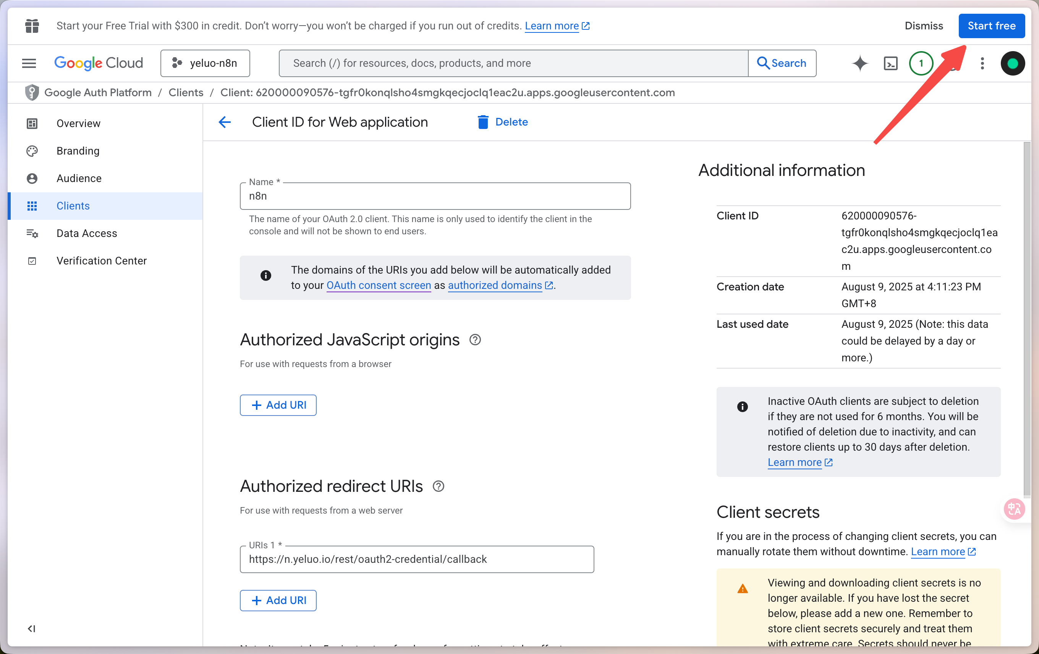Open the OAuth consent screen link
This screenshot has width=1039, height=654.
(x=379, y=285)
